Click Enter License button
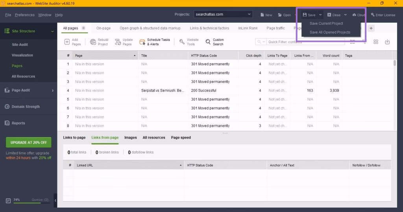The image size is (403, 212). tap(383, 15)
